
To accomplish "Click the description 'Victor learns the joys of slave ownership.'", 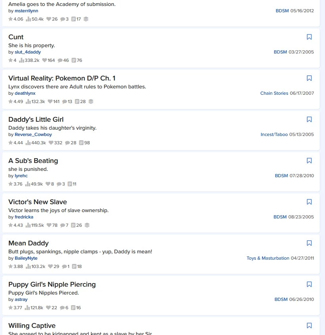I will pos(58,211).
